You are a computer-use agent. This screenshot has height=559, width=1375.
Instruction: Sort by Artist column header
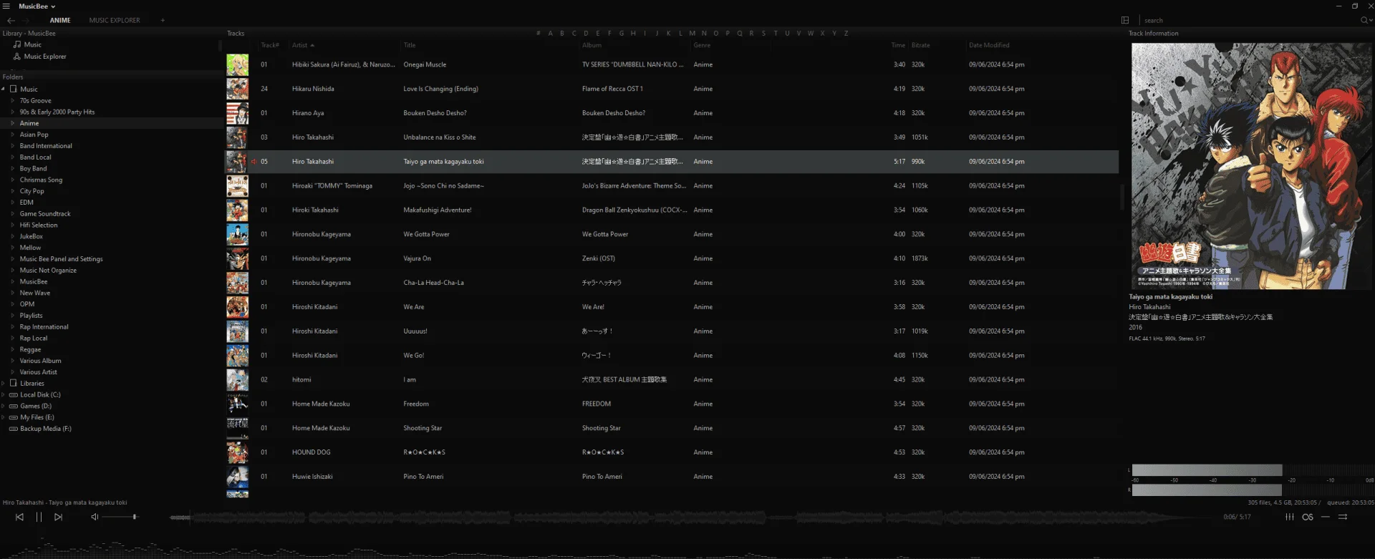303,45
